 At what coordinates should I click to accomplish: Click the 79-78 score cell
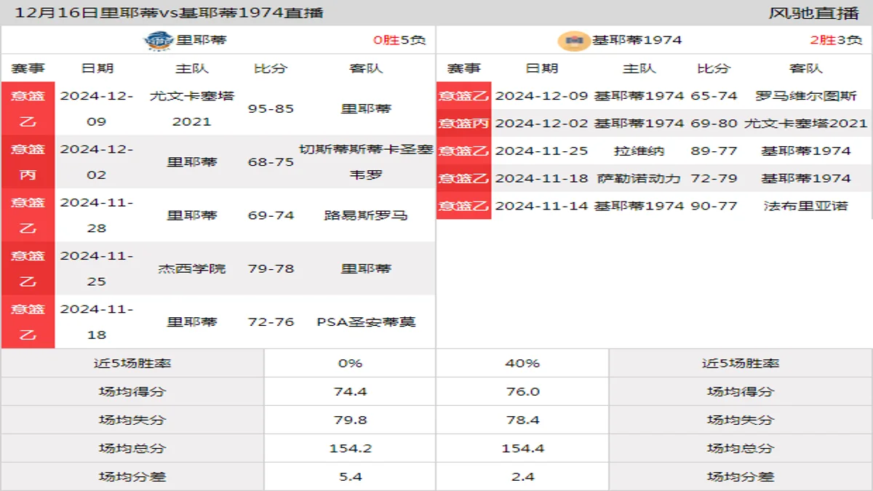271,268
